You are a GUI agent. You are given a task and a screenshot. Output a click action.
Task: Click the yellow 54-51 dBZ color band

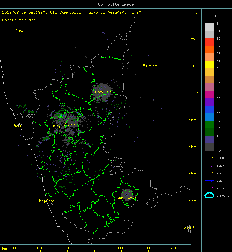coord(209,65)
